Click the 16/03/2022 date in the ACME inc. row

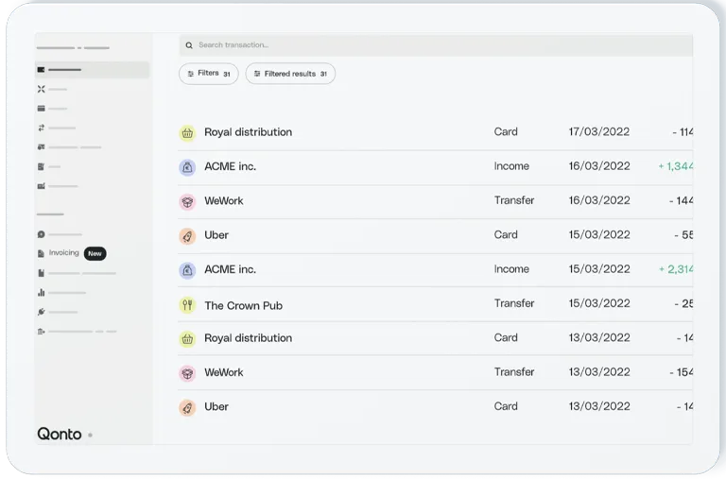pyautogui.click(x=599, y=166)
